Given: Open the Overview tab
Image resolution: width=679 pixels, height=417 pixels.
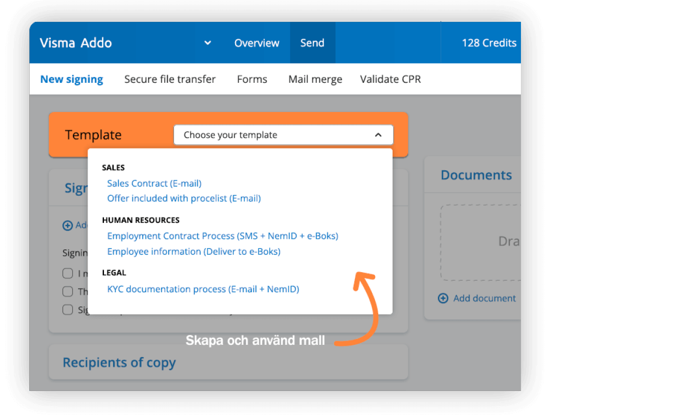Looking at the screenshot, I should (x=257, y=43).
